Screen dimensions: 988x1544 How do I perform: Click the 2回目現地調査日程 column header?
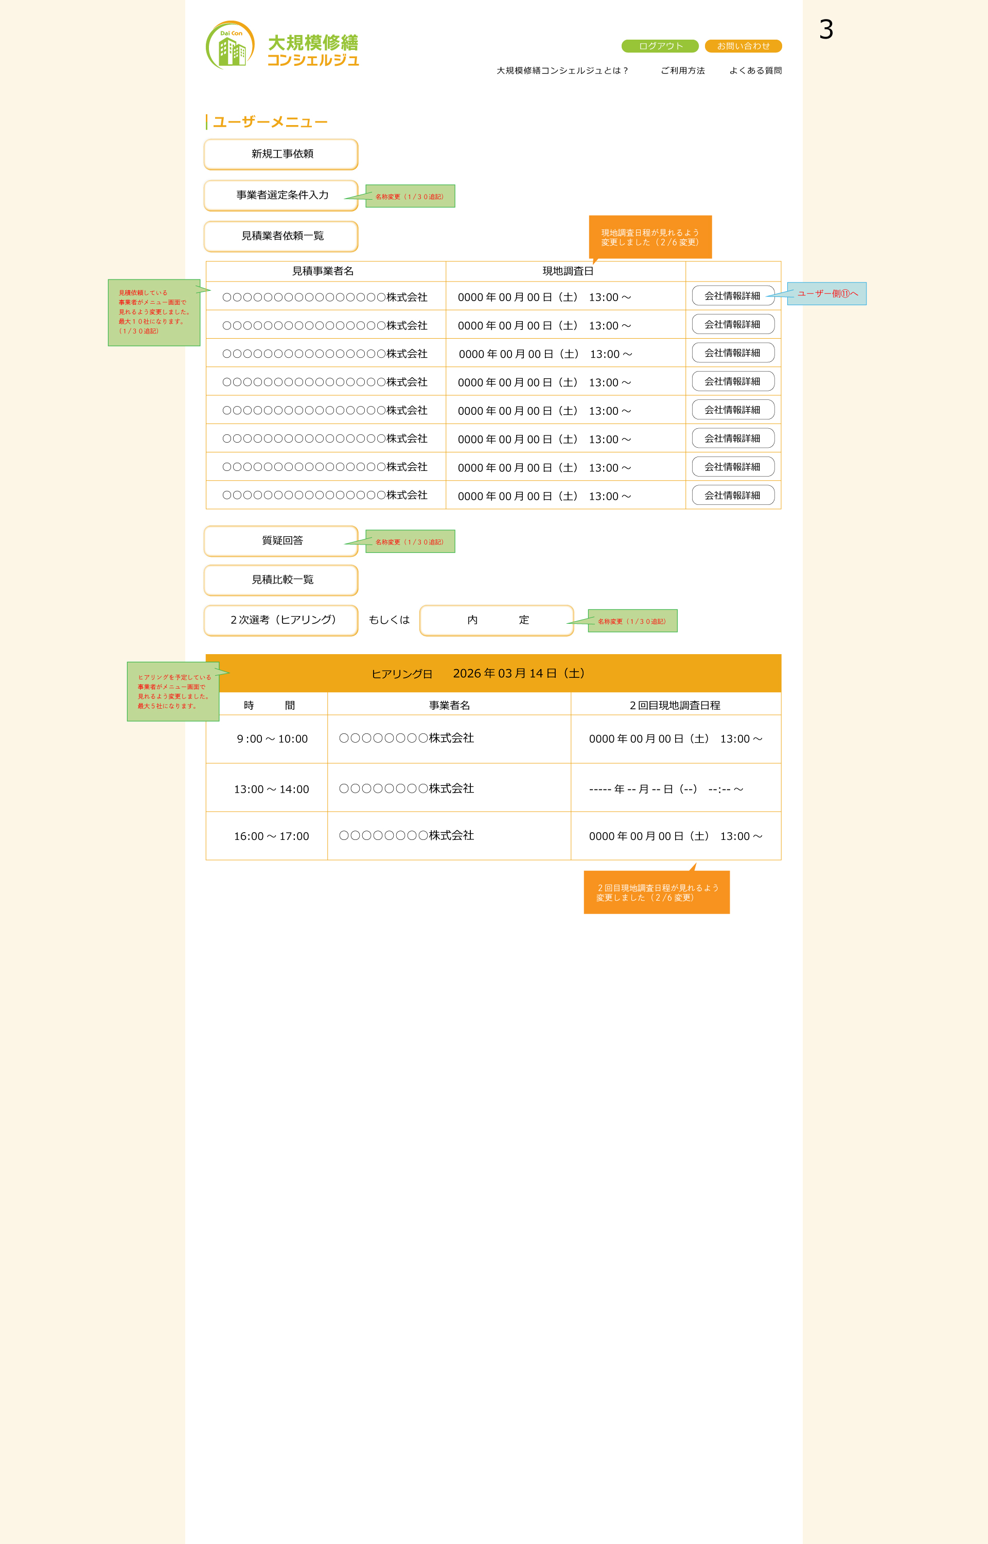[675, 705]
